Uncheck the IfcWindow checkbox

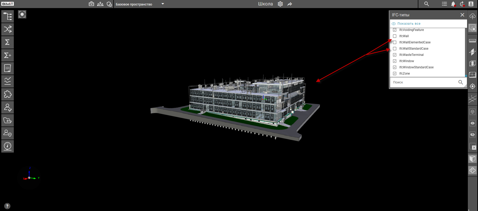tap(395, 61)
